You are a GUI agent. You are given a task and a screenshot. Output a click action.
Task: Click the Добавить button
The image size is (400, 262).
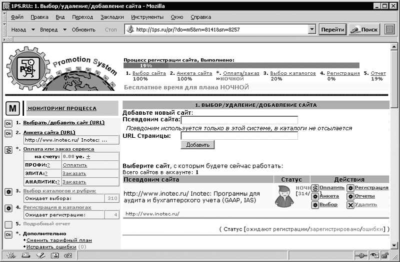(x=197, y=145)
